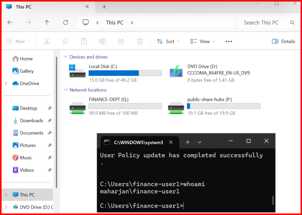Viewport: 302px width, 215px height.
Task: Click the Paste clipboard icon
Action: 84,41
